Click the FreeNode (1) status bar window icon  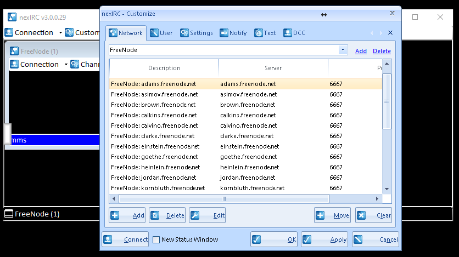click(9, 214)
